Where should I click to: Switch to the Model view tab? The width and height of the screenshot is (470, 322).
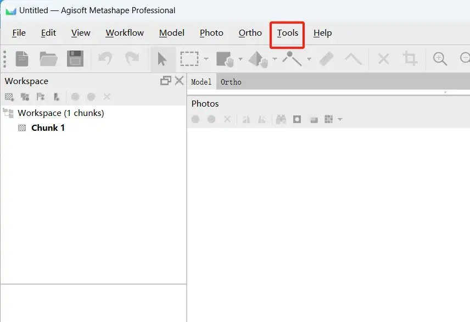click(201, 82)
